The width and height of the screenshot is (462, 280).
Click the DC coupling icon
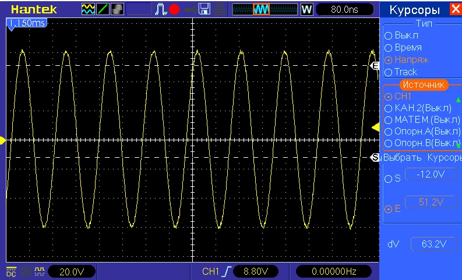(11, 271)
